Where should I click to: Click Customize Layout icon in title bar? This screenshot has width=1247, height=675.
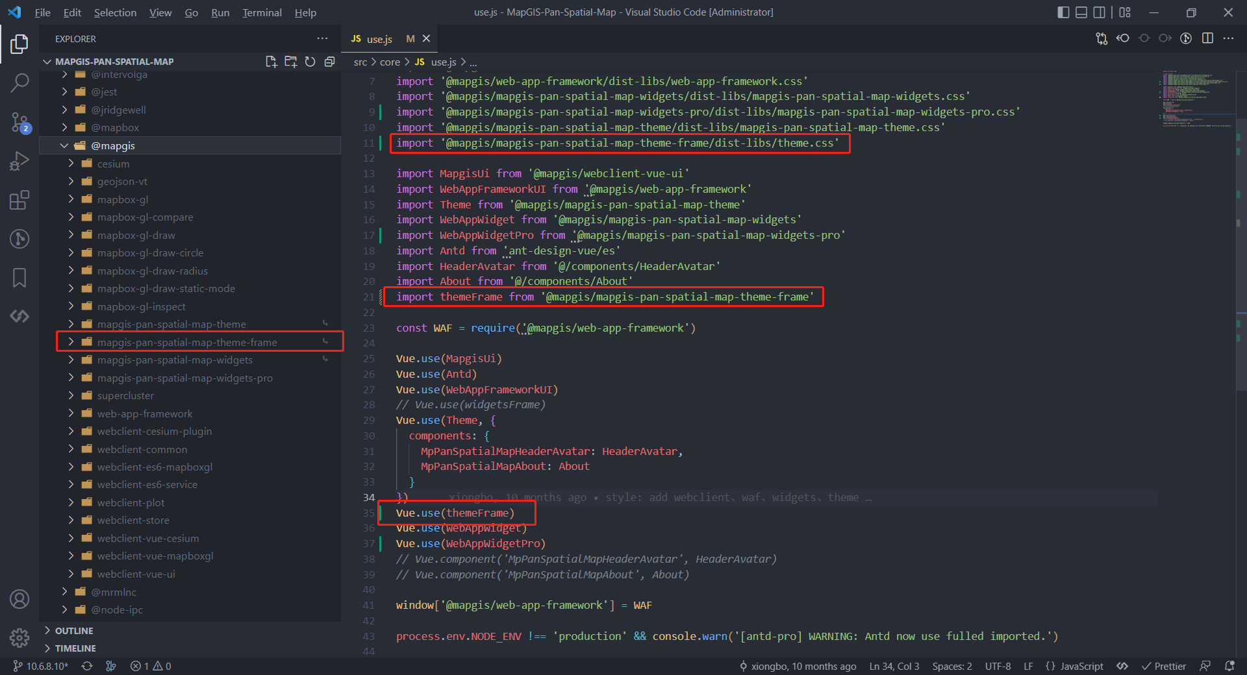point(1126,12)
